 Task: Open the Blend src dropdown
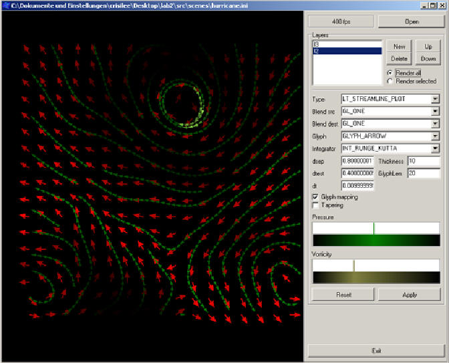[x=435, y=112]
